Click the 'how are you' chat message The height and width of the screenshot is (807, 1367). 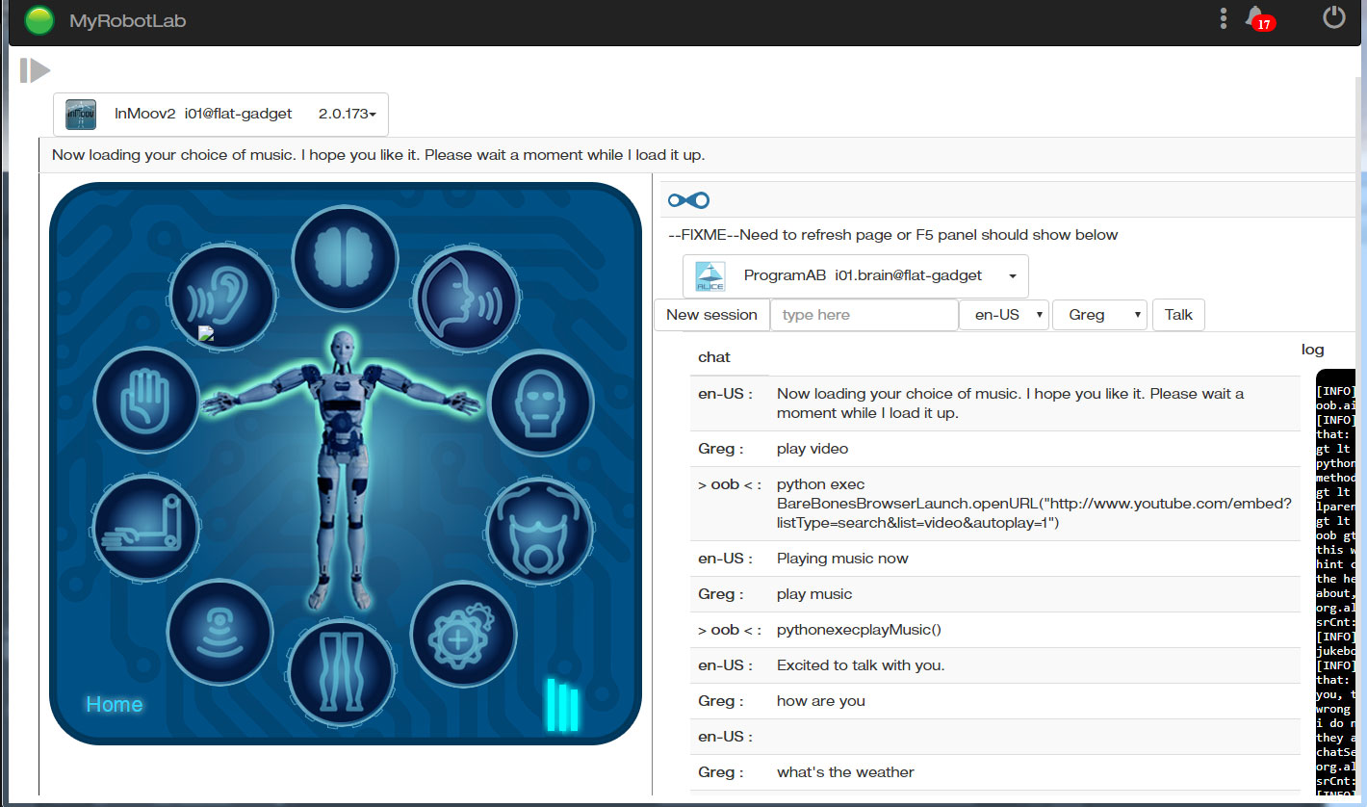(821, 701)
